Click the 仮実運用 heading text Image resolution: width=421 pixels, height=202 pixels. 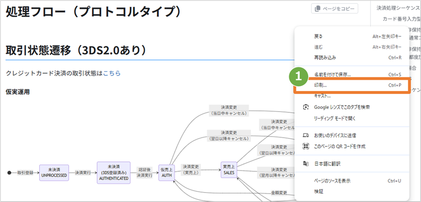(x=18, y=92)
